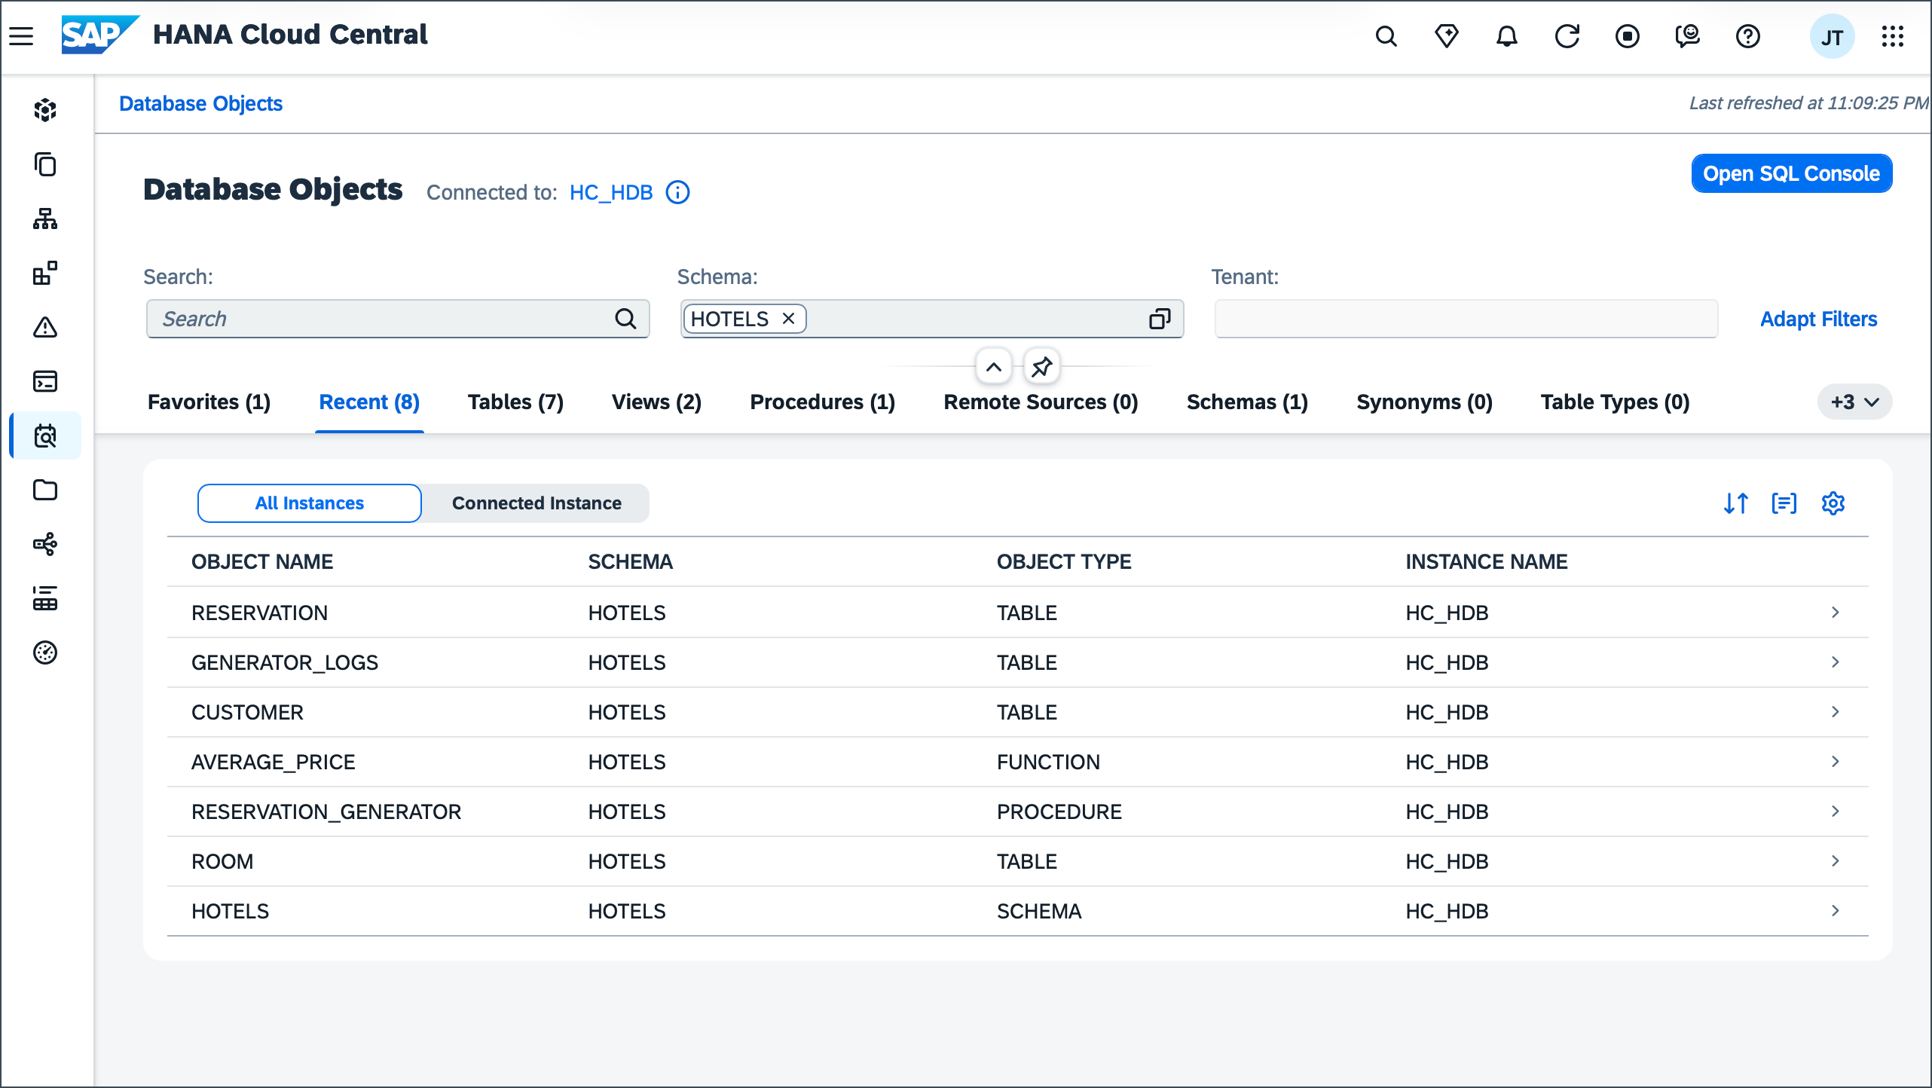
Task: Click the Open SQL Console button
Action: point(1791,174)
